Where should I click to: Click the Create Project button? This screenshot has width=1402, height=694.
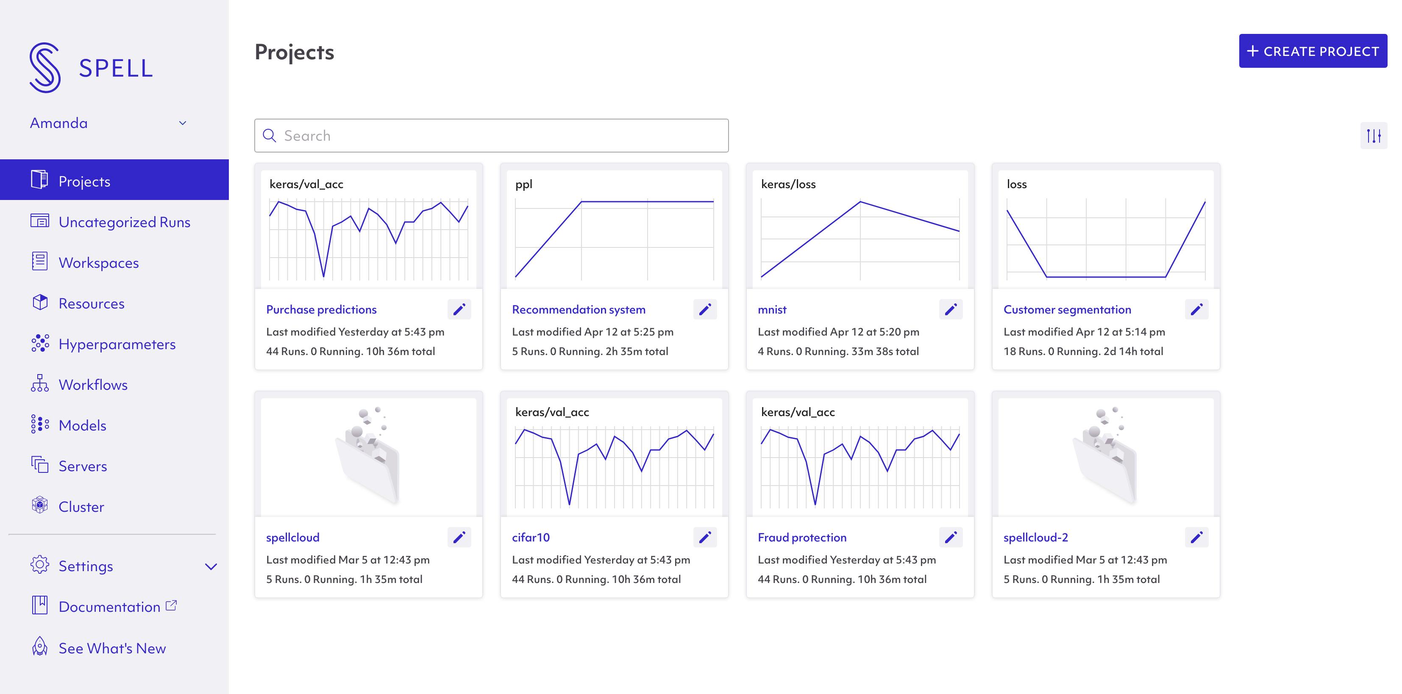pyautogui.click(x=1313, y=51)
